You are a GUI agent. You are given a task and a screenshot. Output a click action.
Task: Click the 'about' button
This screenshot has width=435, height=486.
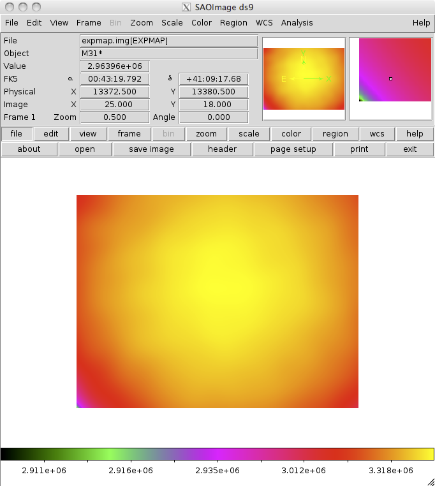[x=29, y=149]
